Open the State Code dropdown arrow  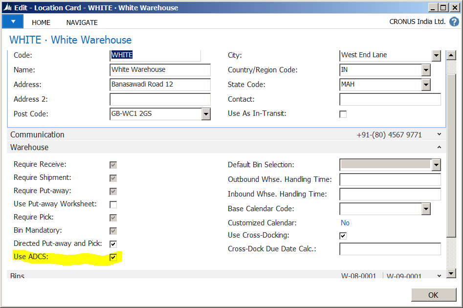[x=425, y=85]
